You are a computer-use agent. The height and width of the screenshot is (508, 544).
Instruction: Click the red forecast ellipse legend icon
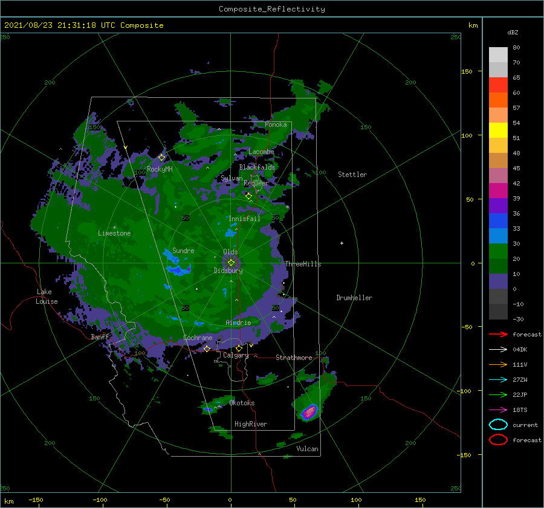(498, 440)
